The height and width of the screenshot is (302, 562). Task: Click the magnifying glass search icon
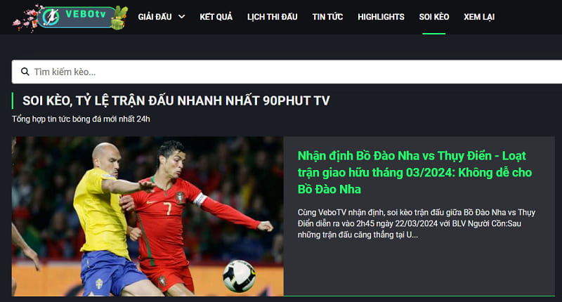[25, 72]
